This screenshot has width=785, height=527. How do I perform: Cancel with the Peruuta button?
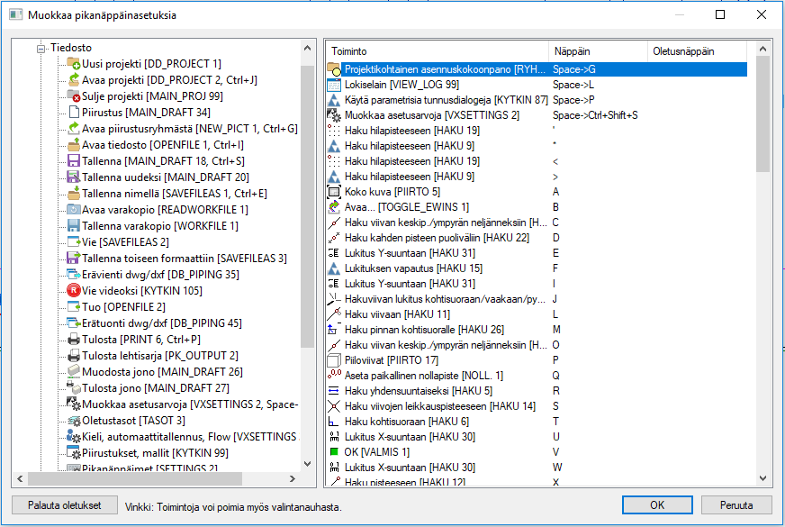[736, 504]
